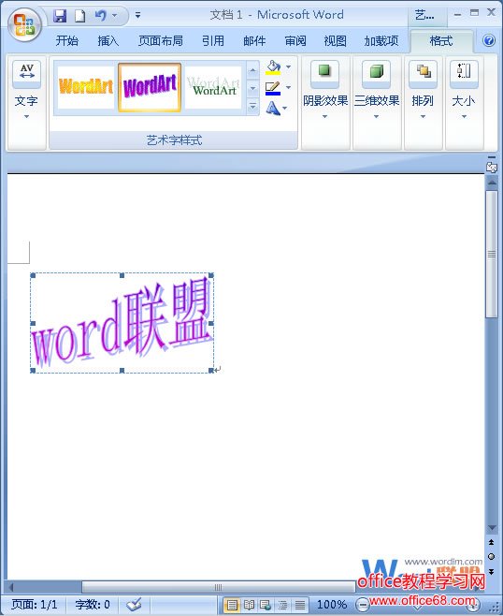The height and width of the screenshot is (616, 503).
Task: Switch to draft view
Action: [300, 605]
